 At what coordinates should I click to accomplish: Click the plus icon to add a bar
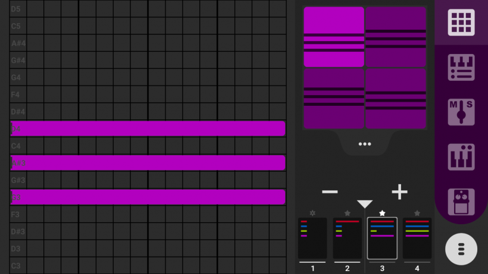click(x=399, y=191)
